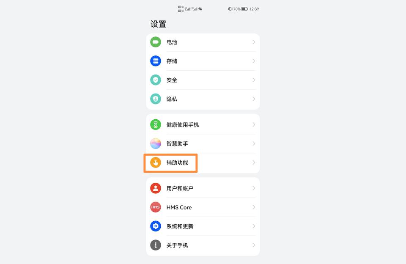Tap the blue Storage (存储) icon
406x264 pixels.
coord(156,61)
